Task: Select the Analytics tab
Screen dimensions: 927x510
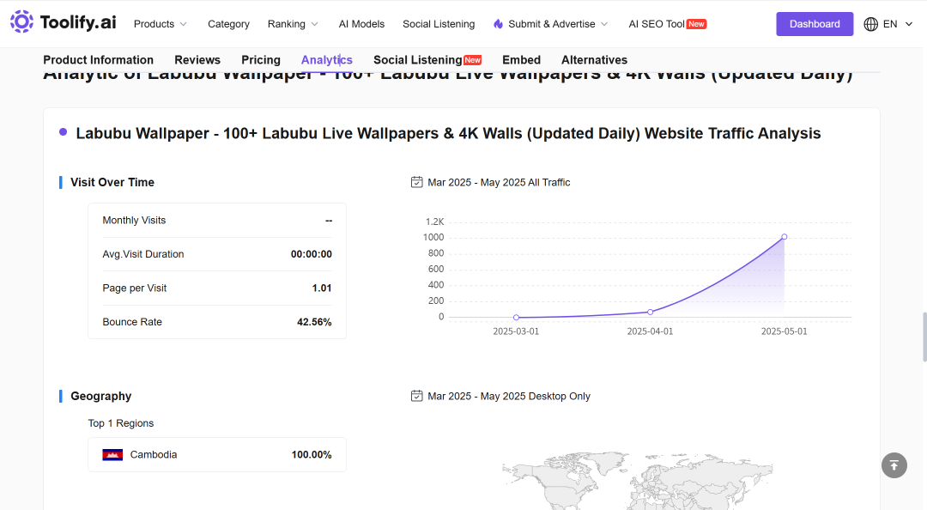Action: pos(327,60)
